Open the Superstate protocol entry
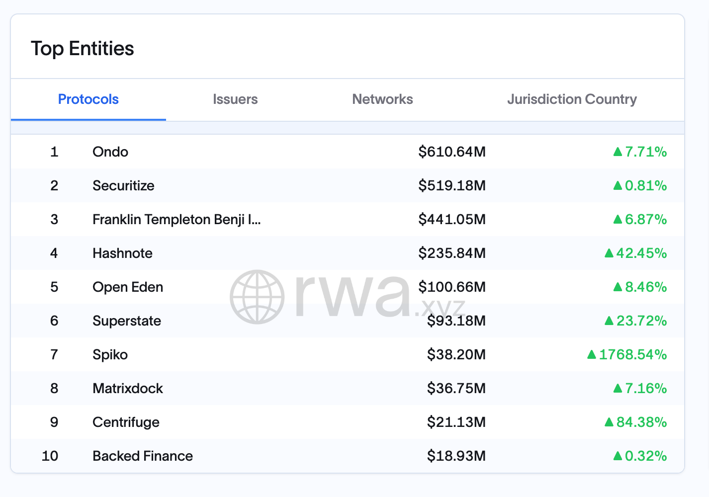This screenshot has width=709, height=497. click(x=127, y=321)
